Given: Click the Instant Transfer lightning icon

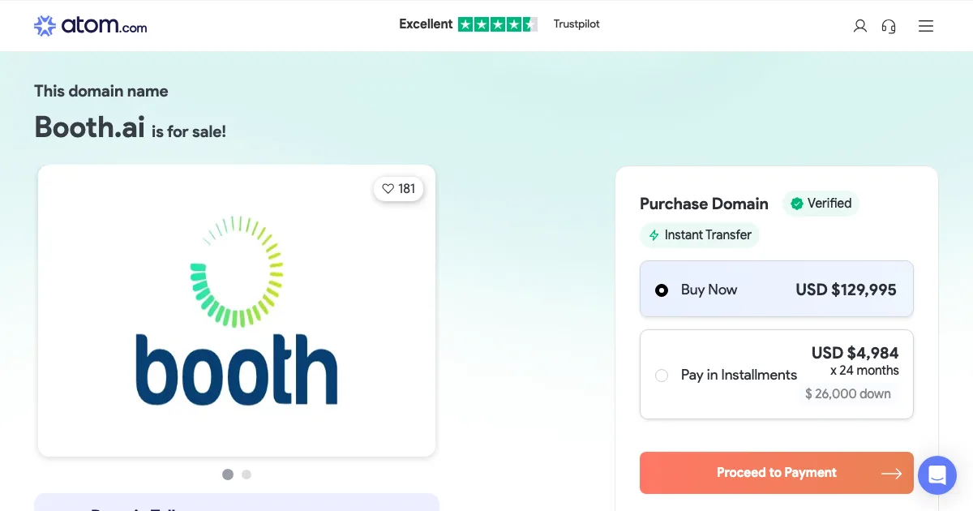Looking at the screenshot, I should [654, 235].
